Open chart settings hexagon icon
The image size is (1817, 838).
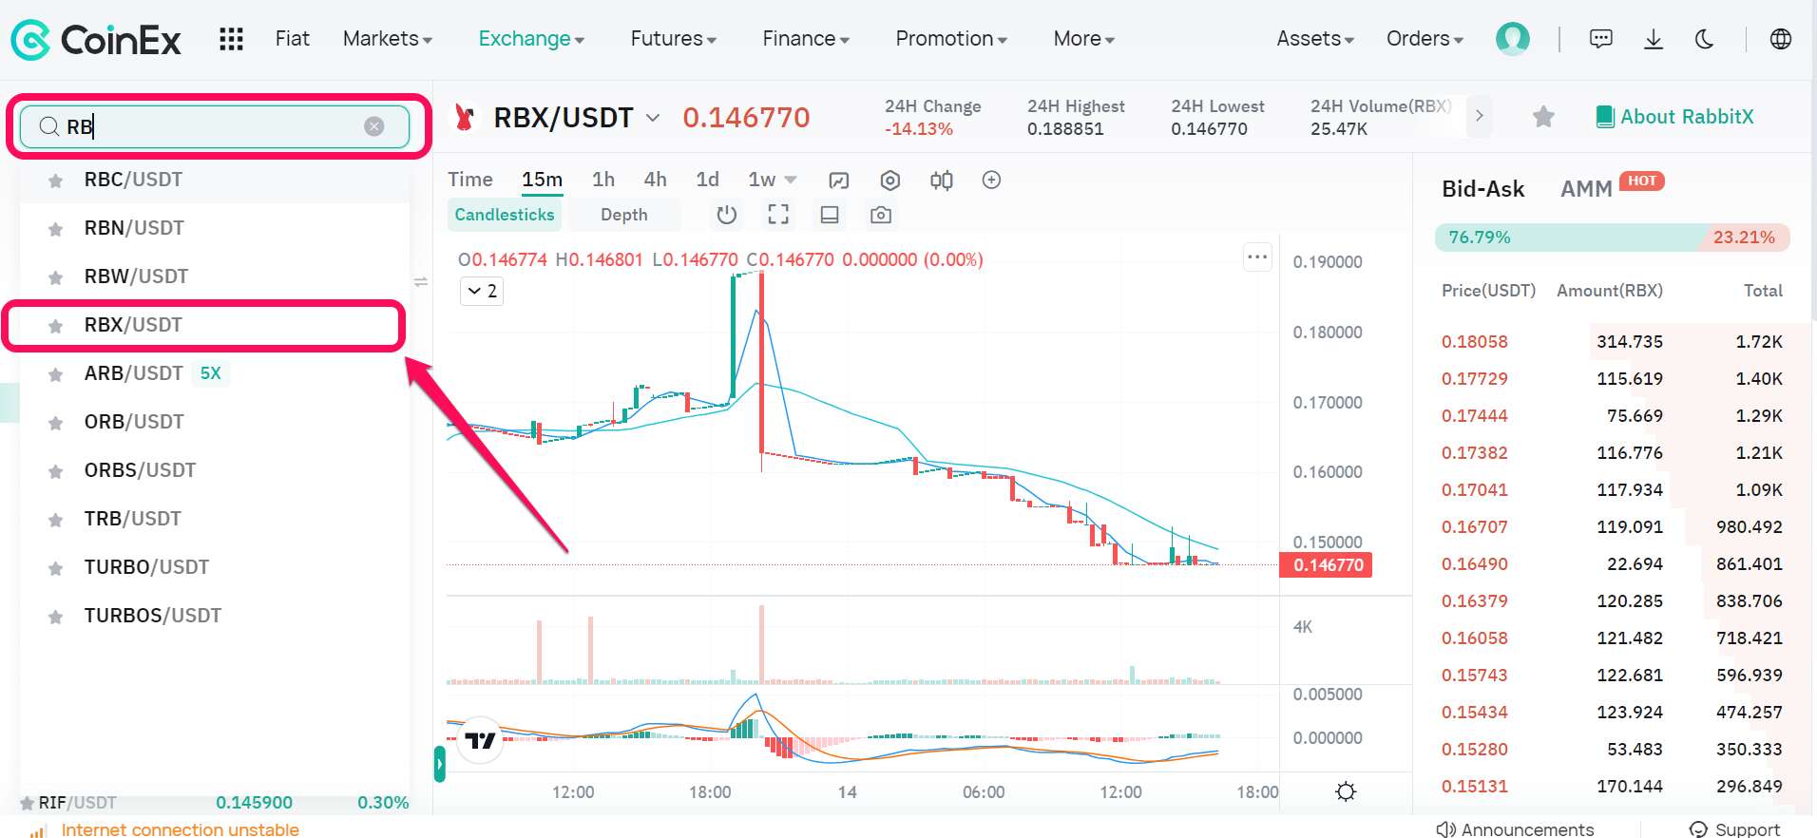coord(889,181)
